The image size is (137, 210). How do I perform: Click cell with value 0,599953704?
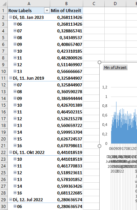[67, 132]
